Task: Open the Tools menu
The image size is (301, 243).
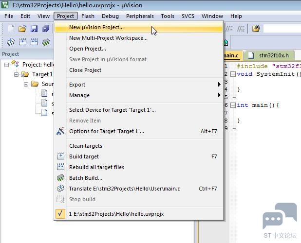Action: coord(168,16)
